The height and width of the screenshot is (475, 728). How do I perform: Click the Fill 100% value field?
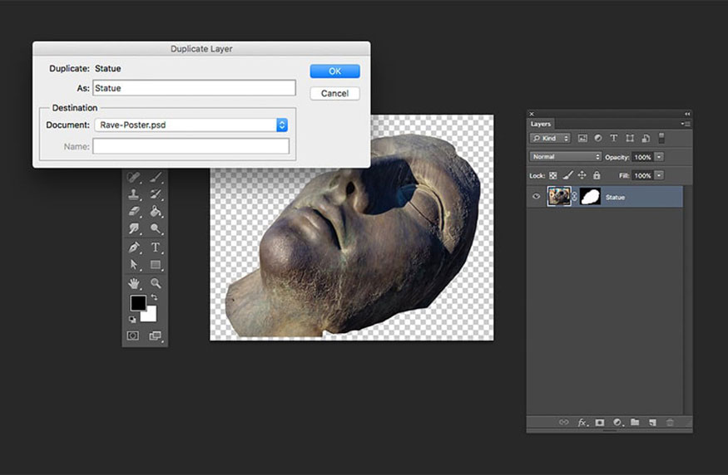tap(643, 176)
